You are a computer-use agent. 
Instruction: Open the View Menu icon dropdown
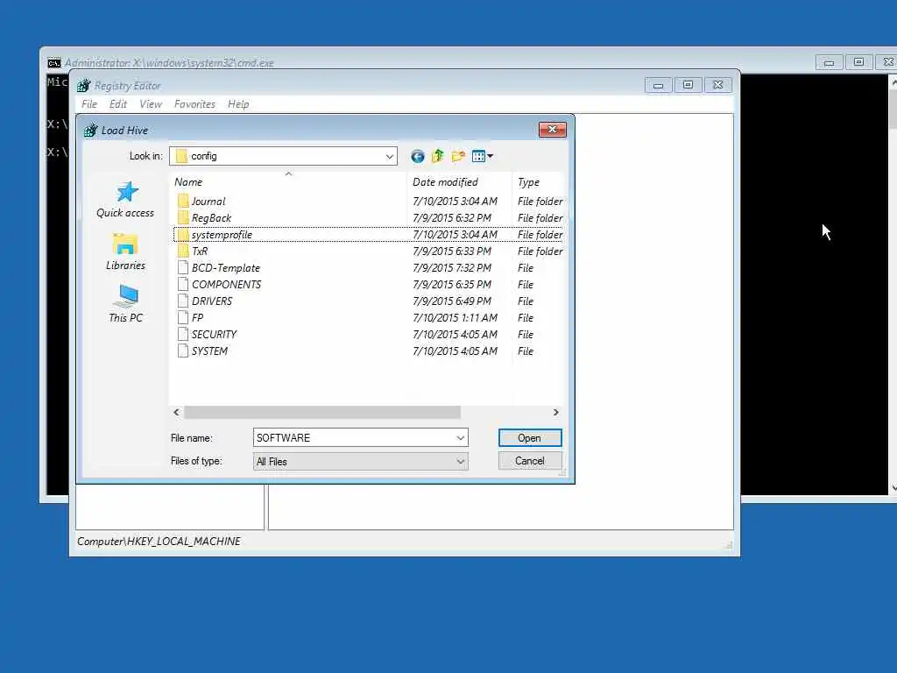tap(483, 156)
